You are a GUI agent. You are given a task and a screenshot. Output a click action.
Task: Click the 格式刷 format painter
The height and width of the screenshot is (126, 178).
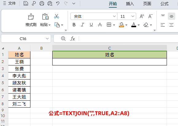(x=31, y=20)
